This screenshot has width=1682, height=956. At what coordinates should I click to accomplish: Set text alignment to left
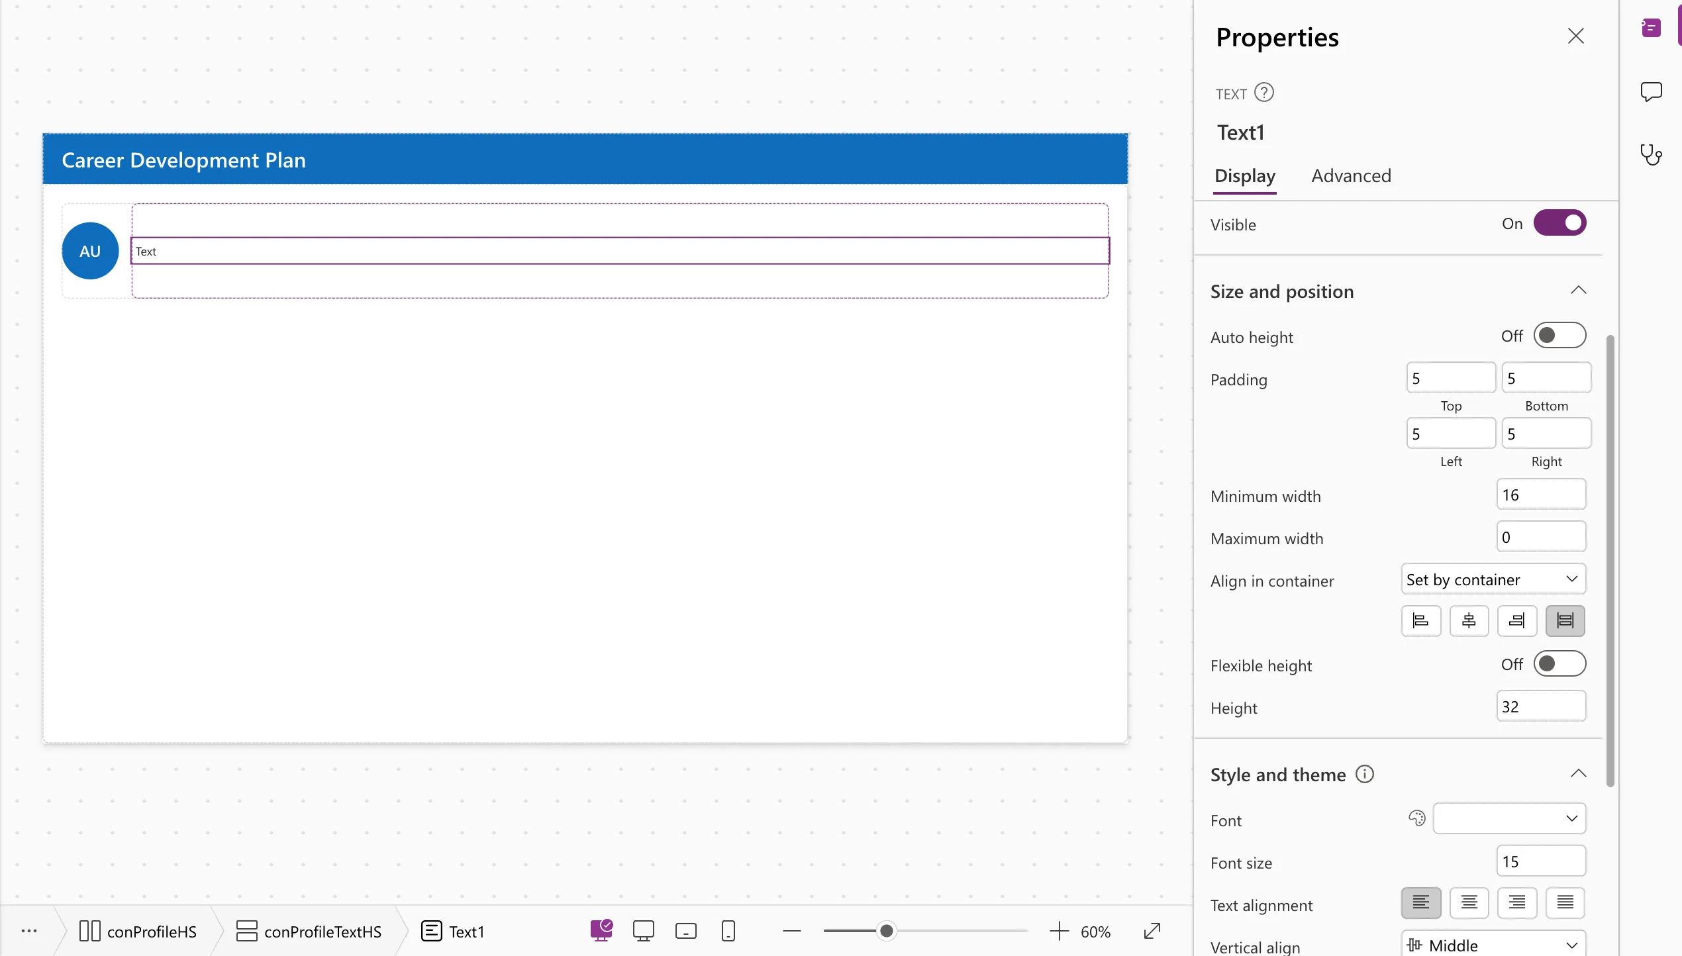click(1421, 902)
